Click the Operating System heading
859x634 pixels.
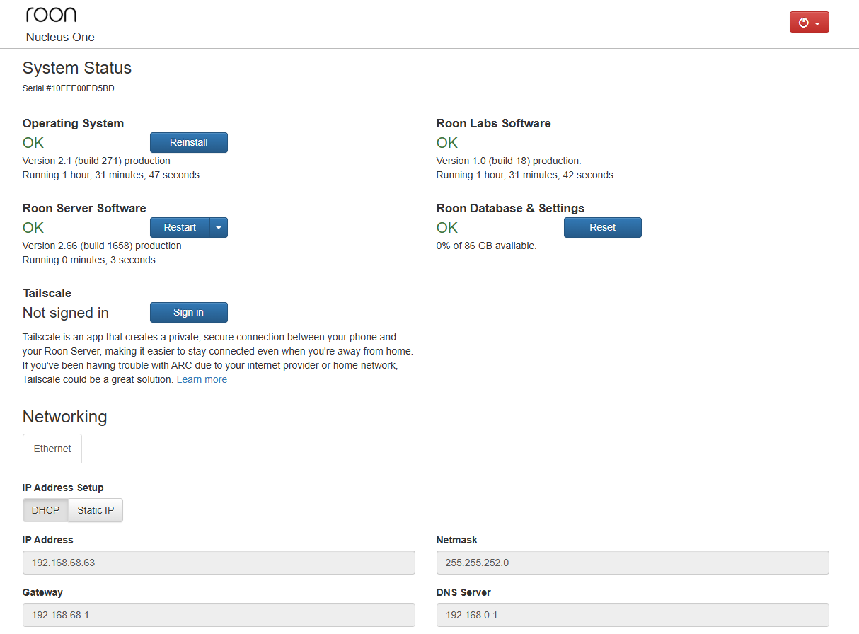coord(73,123)
